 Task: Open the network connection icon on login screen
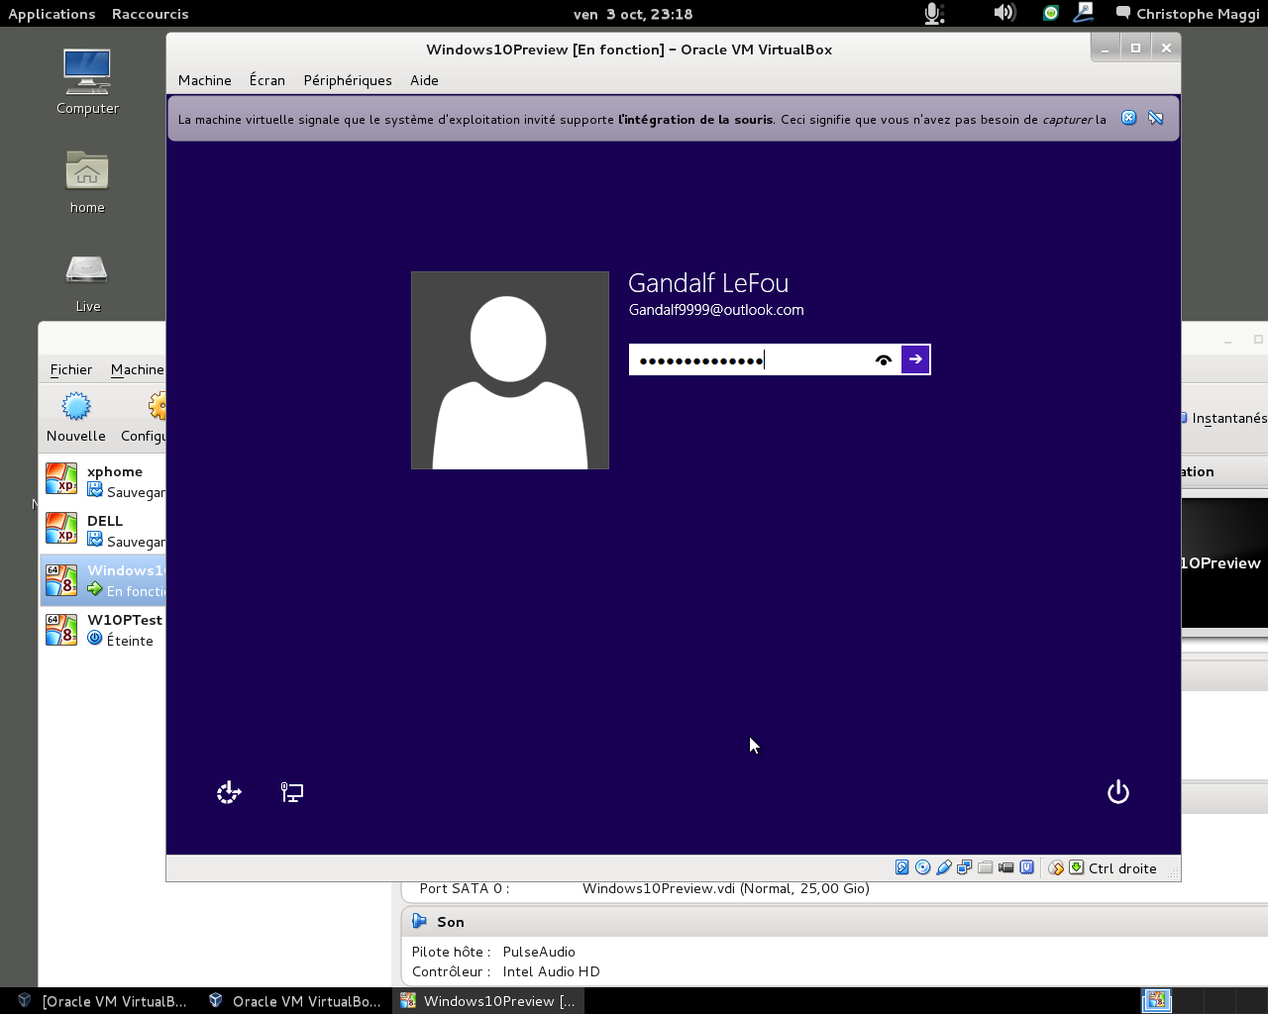(x=292, y=792)
